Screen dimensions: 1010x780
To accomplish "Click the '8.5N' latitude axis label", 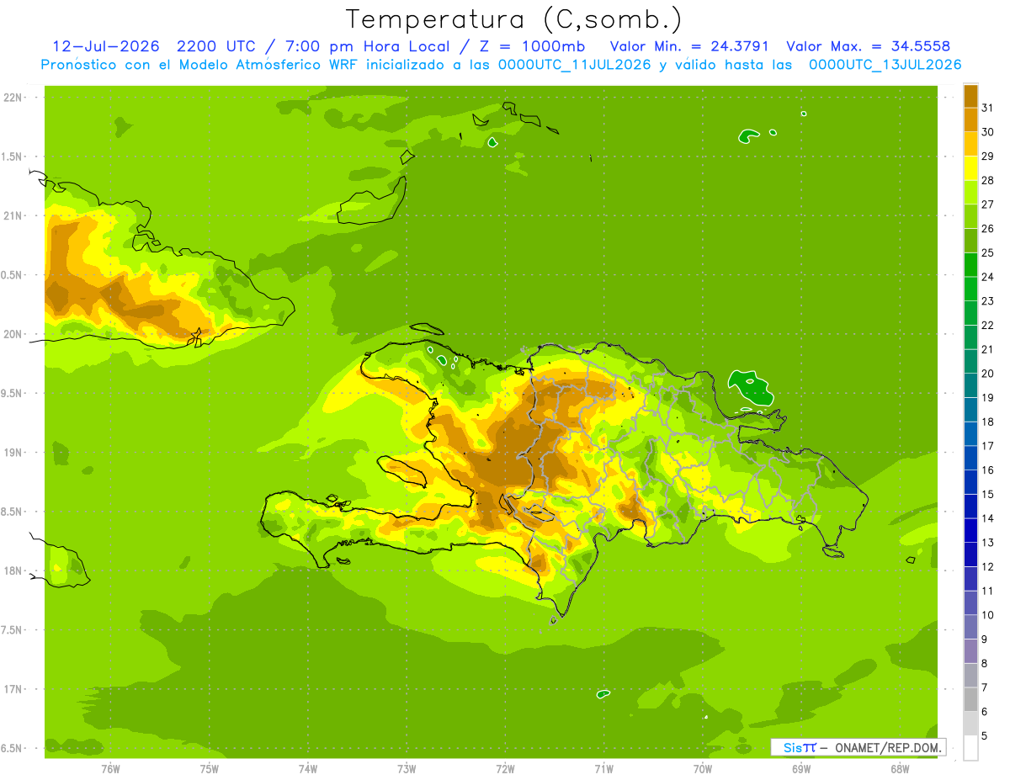I will (x=12, y=512).
